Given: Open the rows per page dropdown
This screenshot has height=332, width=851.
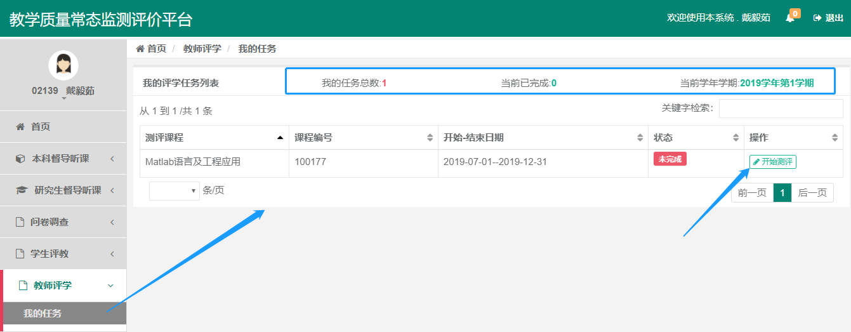Looking at the screenshot, I should (x=175, y=191).
